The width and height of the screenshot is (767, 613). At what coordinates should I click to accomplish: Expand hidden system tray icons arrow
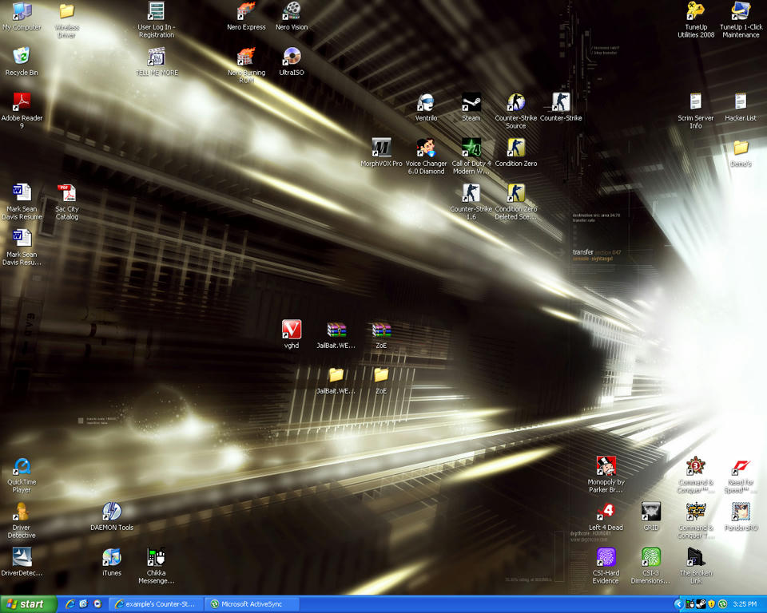tap(678, 604)
